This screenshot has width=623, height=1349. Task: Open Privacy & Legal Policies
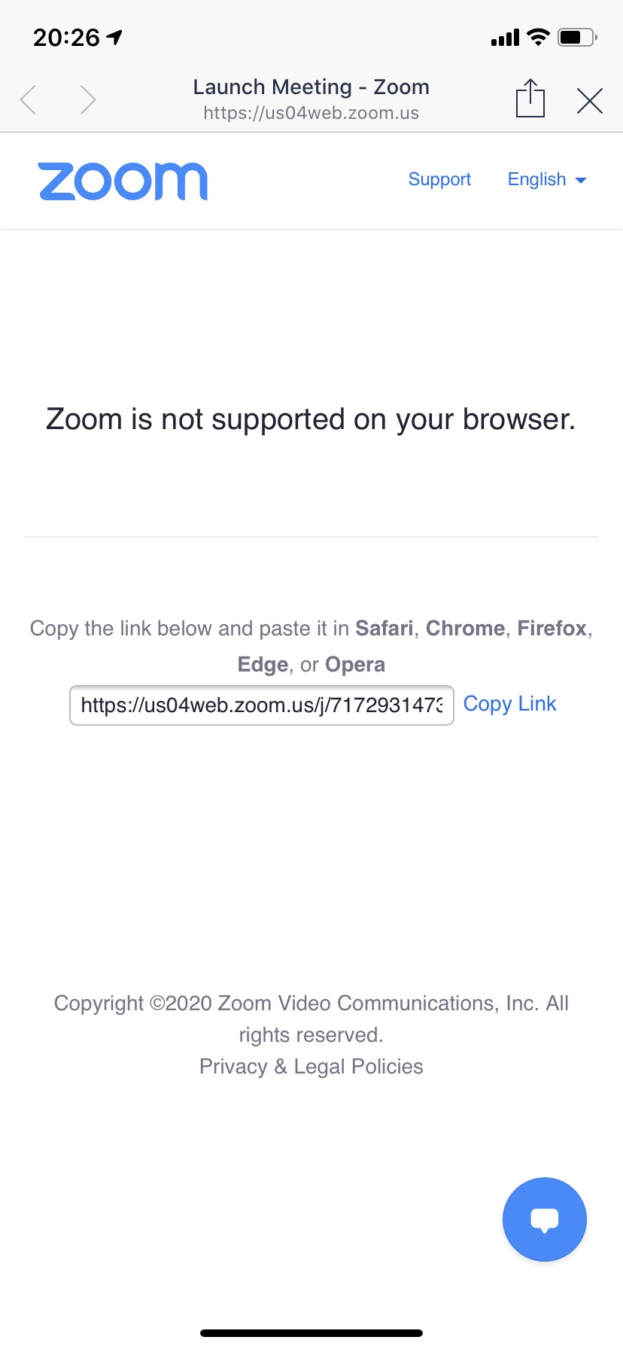(311, 1066)
